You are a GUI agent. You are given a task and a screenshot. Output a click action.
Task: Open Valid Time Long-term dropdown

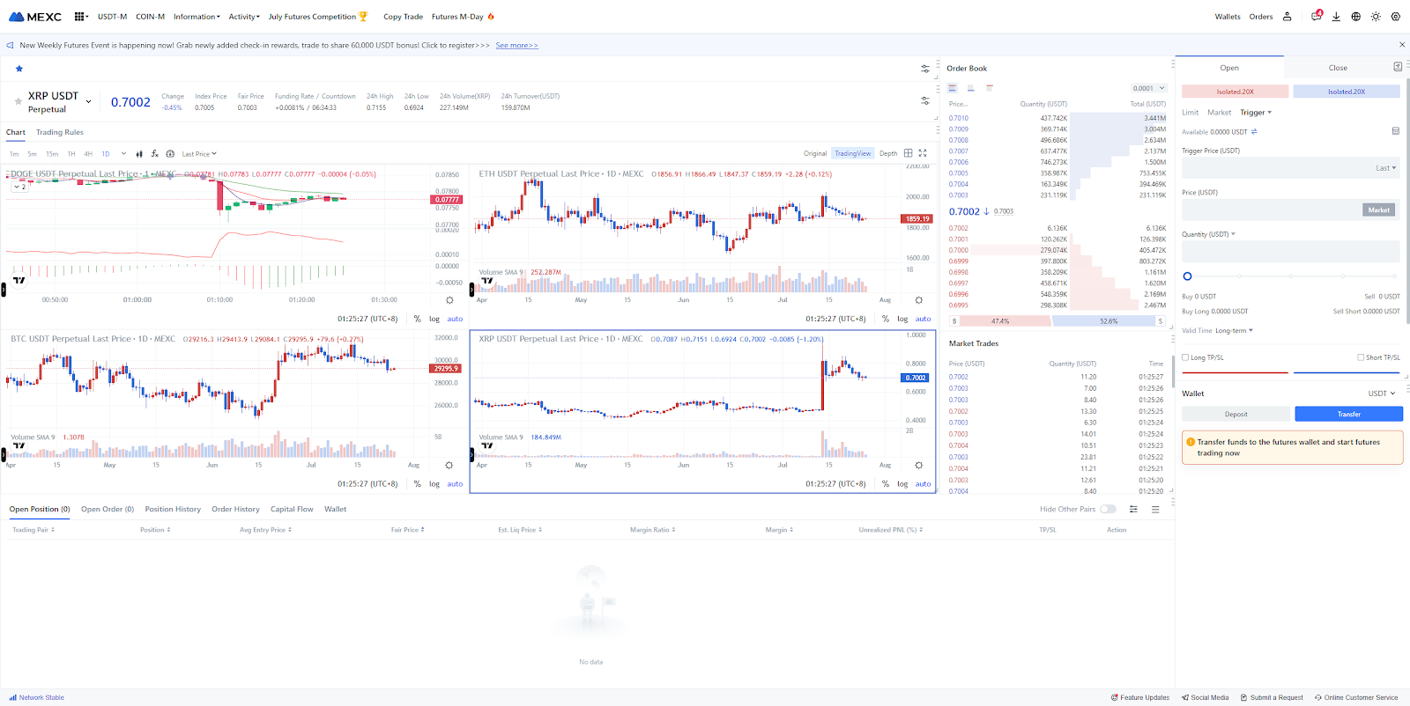[x=1234, y=331]
